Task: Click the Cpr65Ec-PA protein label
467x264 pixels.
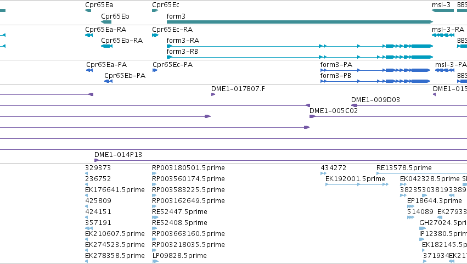Action: (x=172, y=65)
